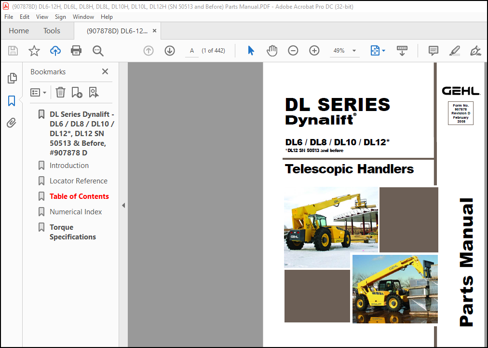Open the Sign menu
The image size is (488, 348).
(60, 17)
